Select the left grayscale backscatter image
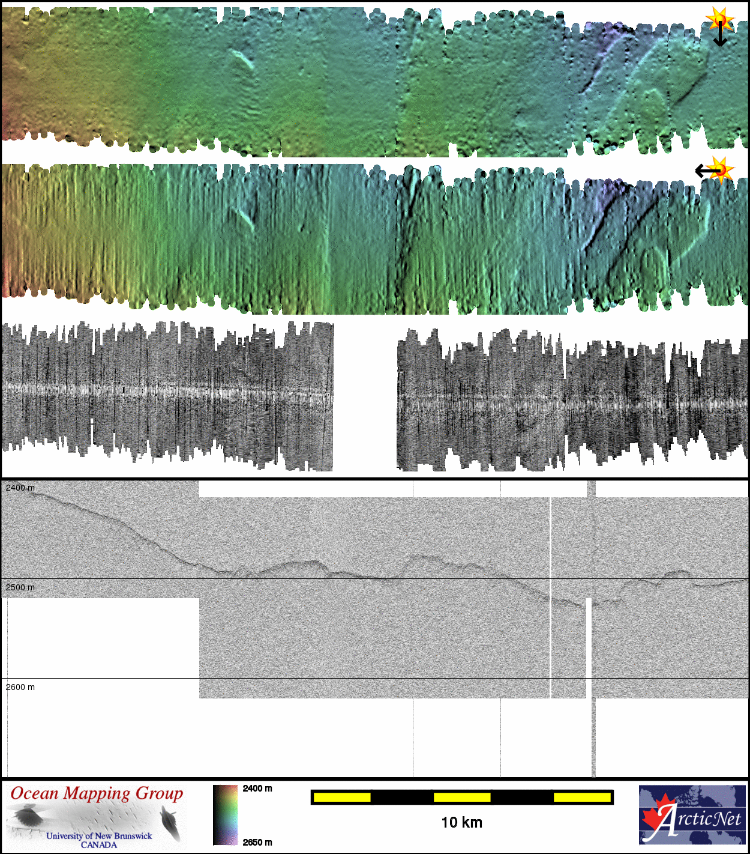The width and height of the screenshot is (750, 854). [167, 396]
